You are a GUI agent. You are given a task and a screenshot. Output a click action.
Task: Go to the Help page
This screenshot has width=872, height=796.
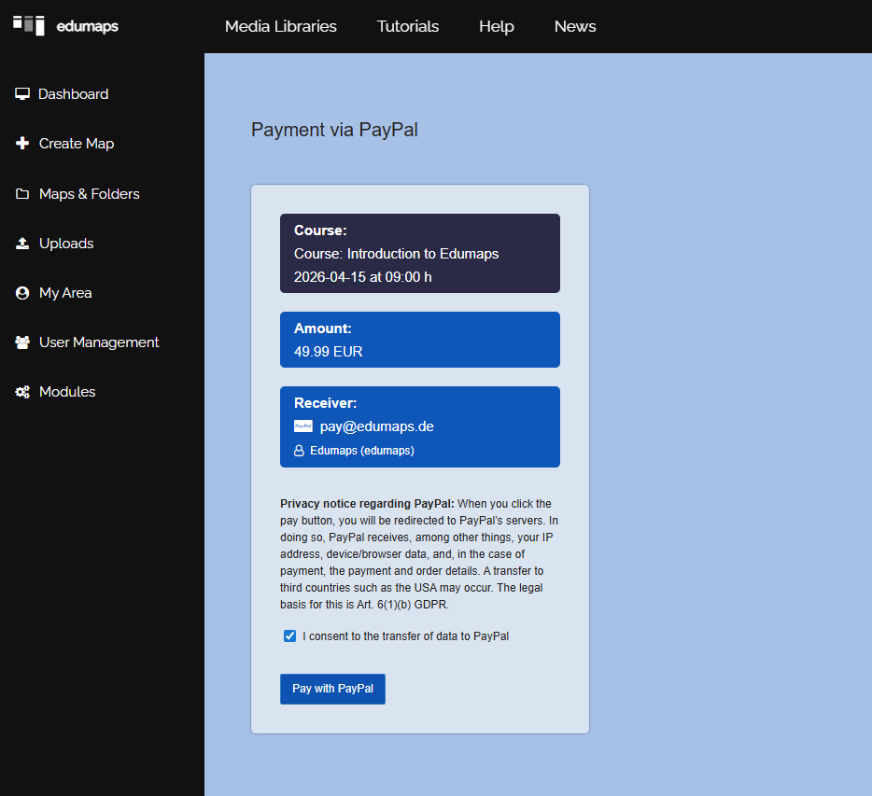pos(496,26)
